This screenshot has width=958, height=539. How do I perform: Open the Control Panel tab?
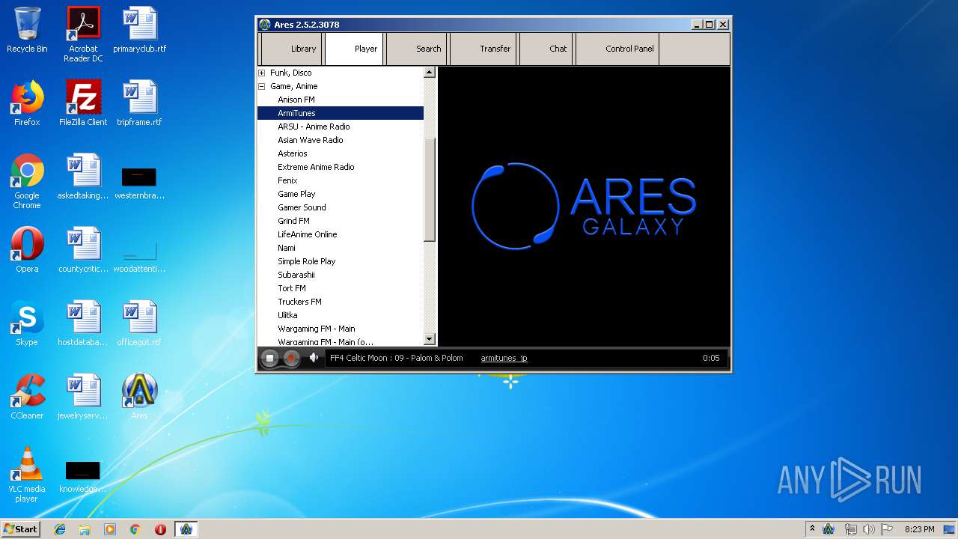click(x=617, y=49)
